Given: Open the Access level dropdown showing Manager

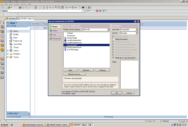Looking at the screenshot, I should pyautogui.click(x=137, y=33).
